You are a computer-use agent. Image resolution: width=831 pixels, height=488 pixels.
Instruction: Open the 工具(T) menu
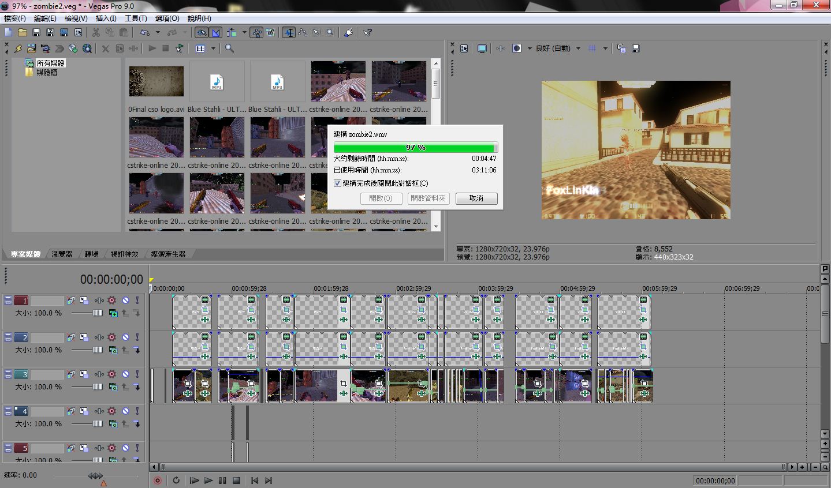(x=136, y=18)
